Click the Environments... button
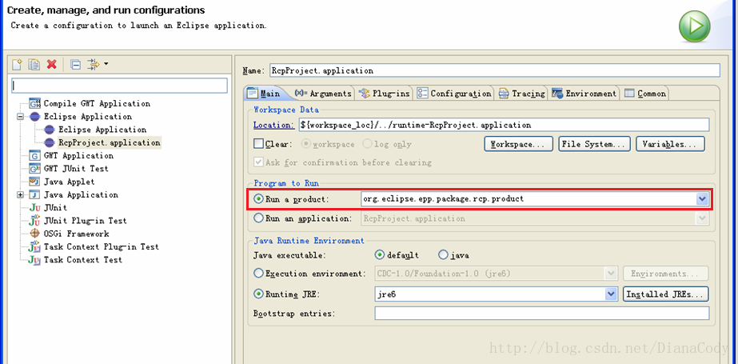Screen dimensions: 738x364 (x=666, y=273)
